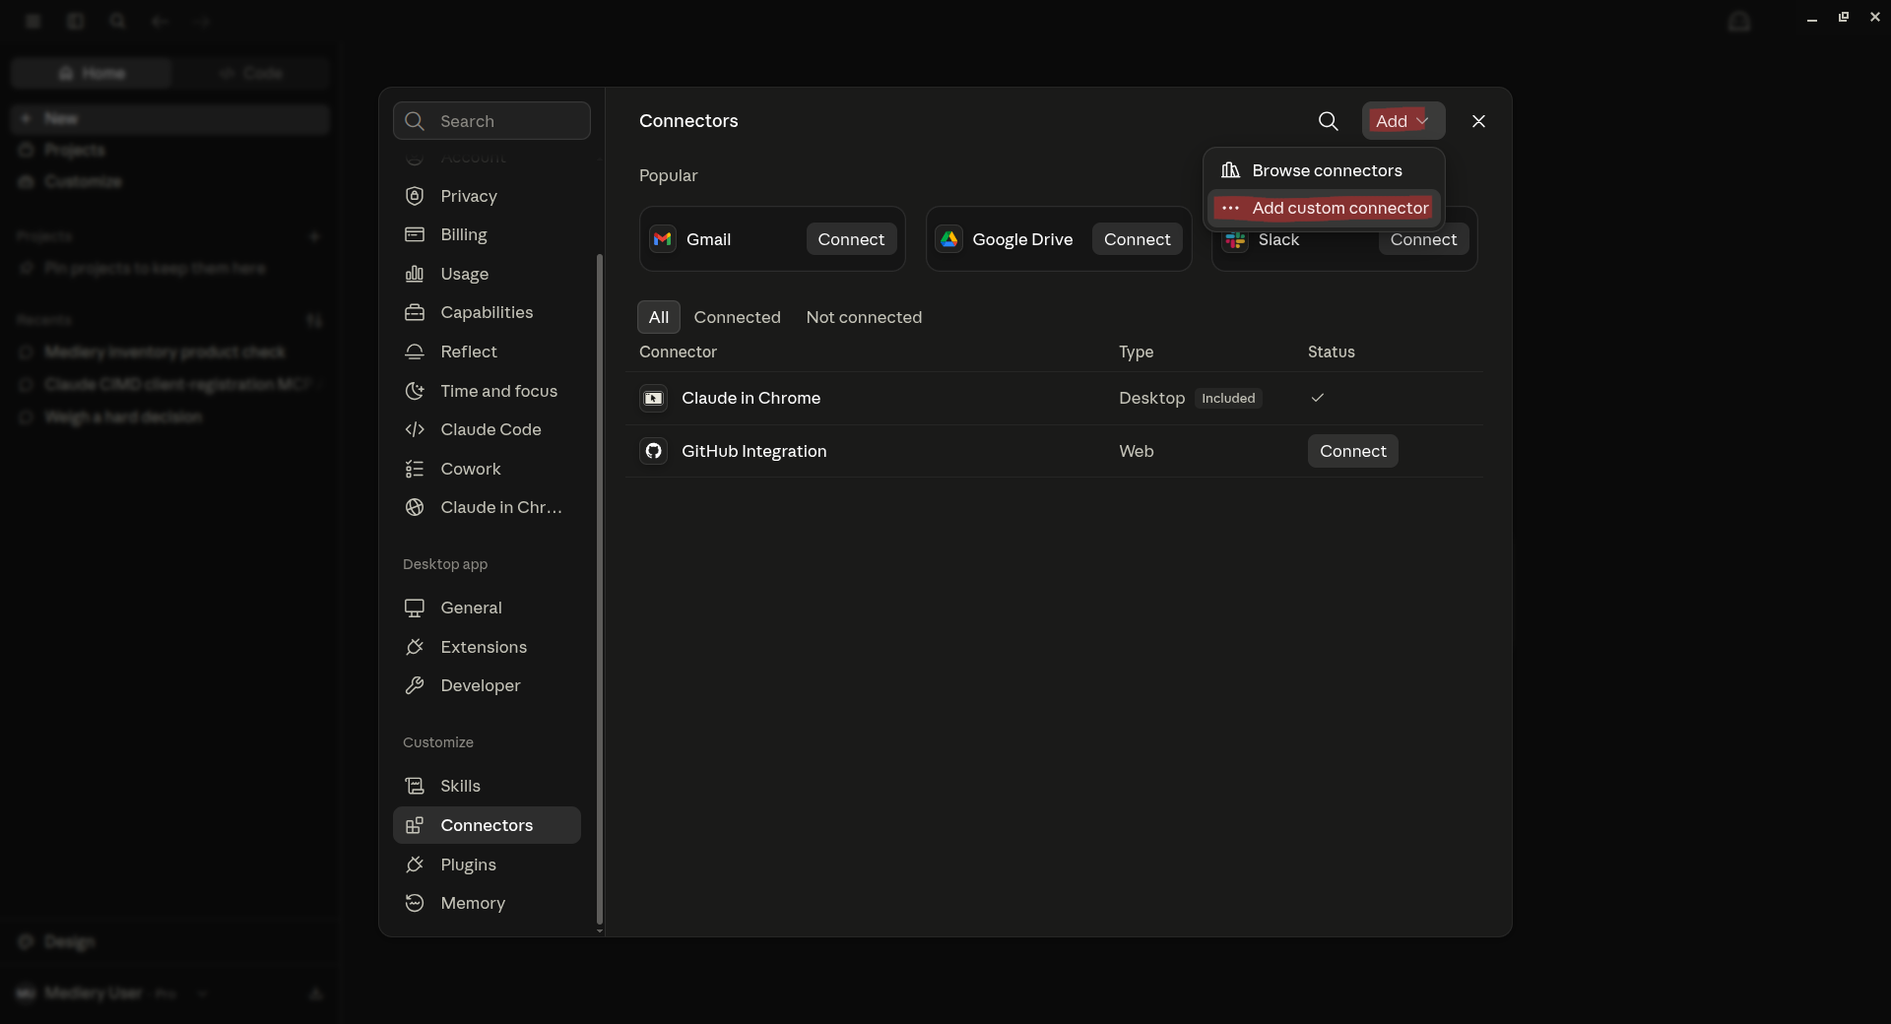Open the Reflect settings section

point(487,352)
